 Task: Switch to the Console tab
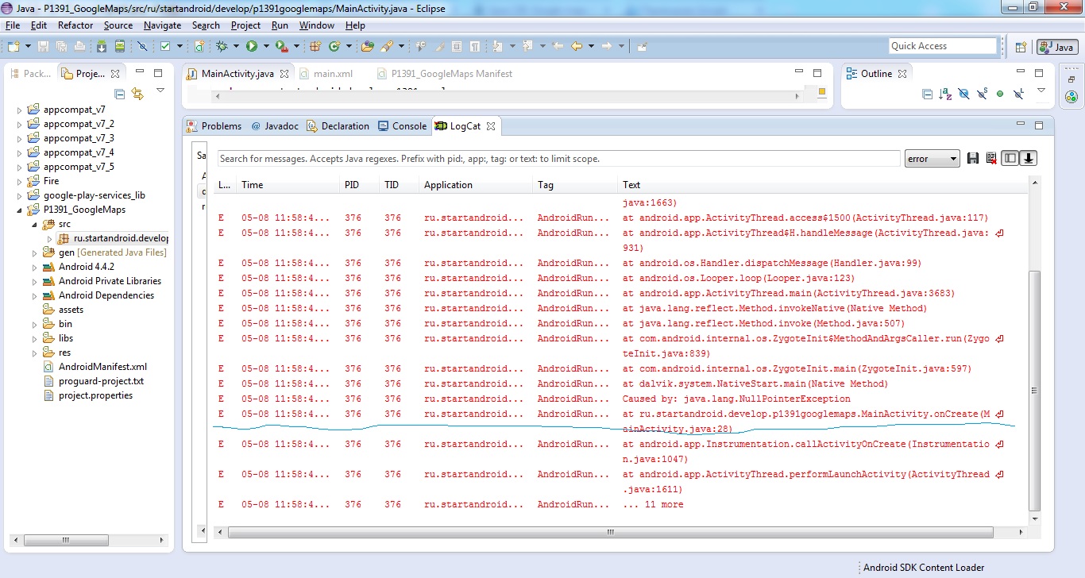coord(403,126)
